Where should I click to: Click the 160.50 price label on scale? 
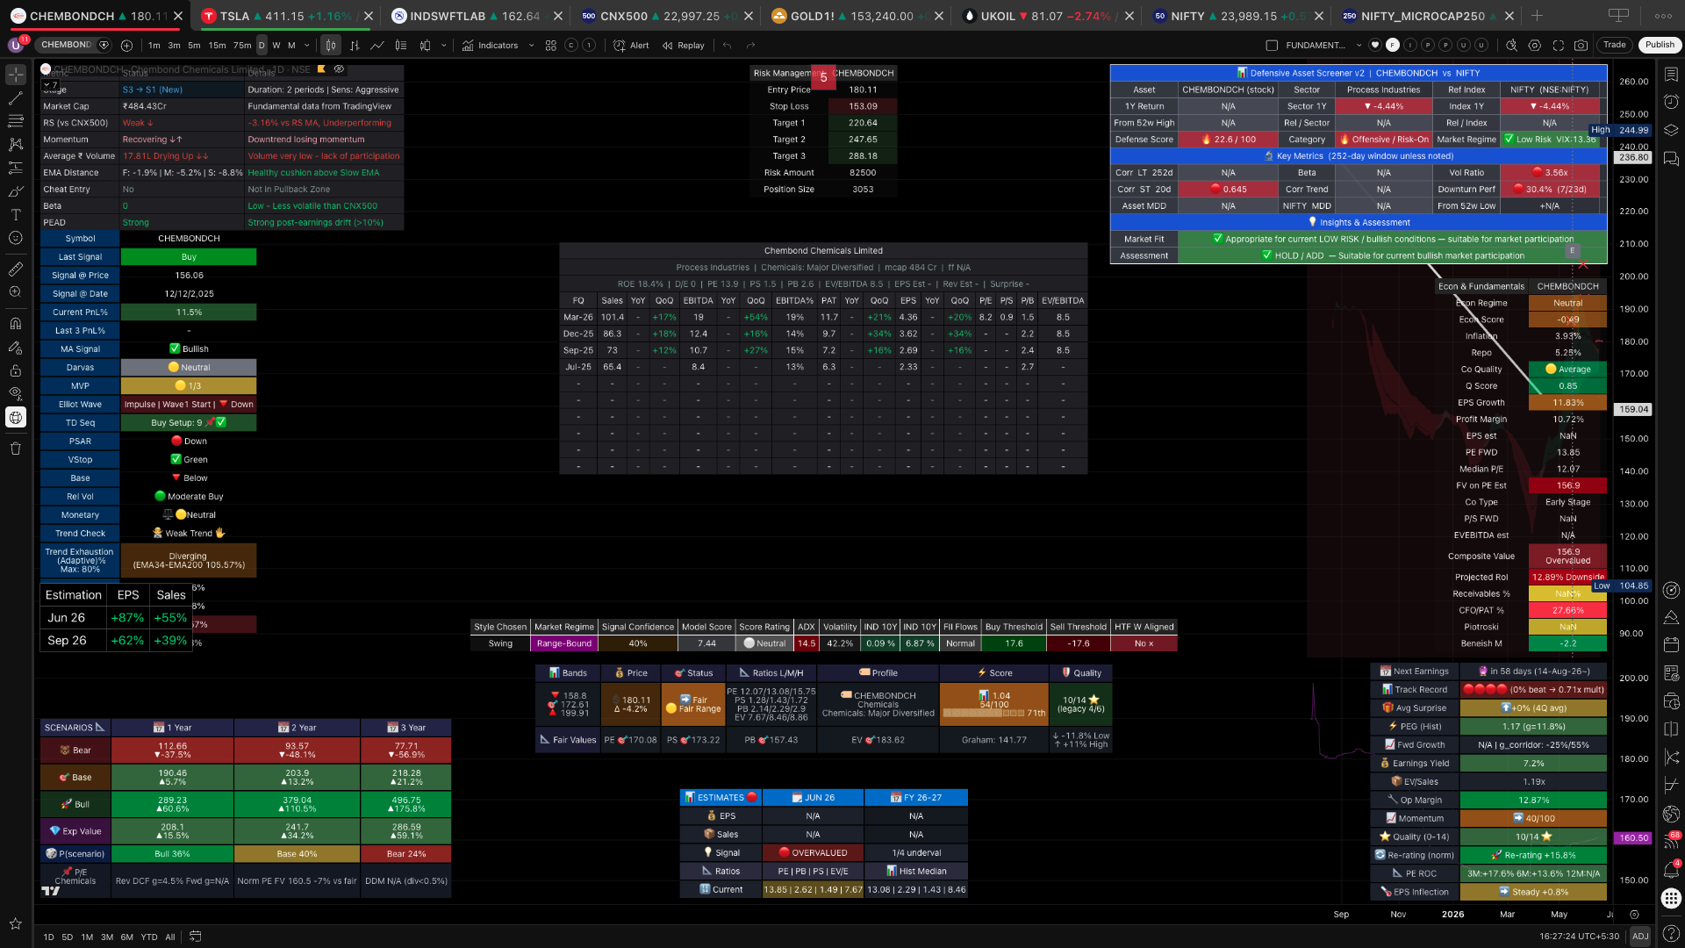(1633, 838)
